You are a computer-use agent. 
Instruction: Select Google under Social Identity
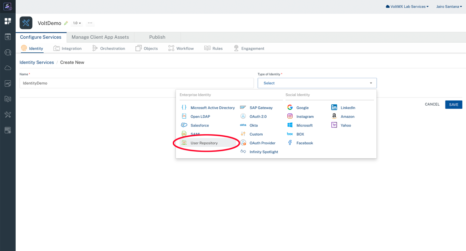click(x=298, y=108)
